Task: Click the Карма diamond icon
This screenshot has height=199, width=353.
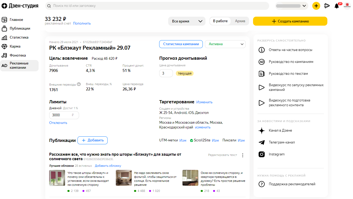Action: (x=4, y=47)
